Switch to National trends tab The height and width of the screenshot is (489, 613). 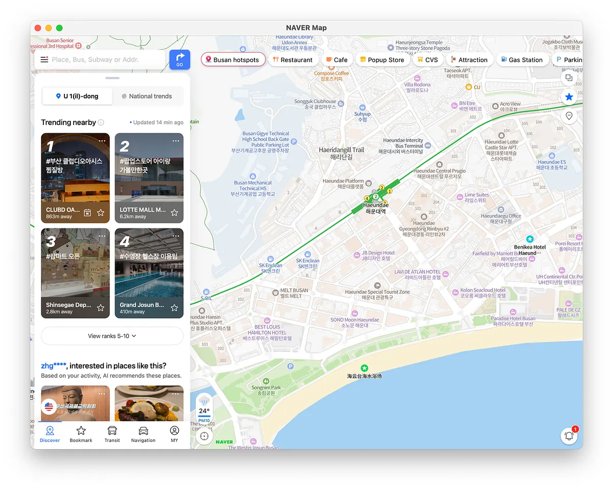click(x=147, y=96)
